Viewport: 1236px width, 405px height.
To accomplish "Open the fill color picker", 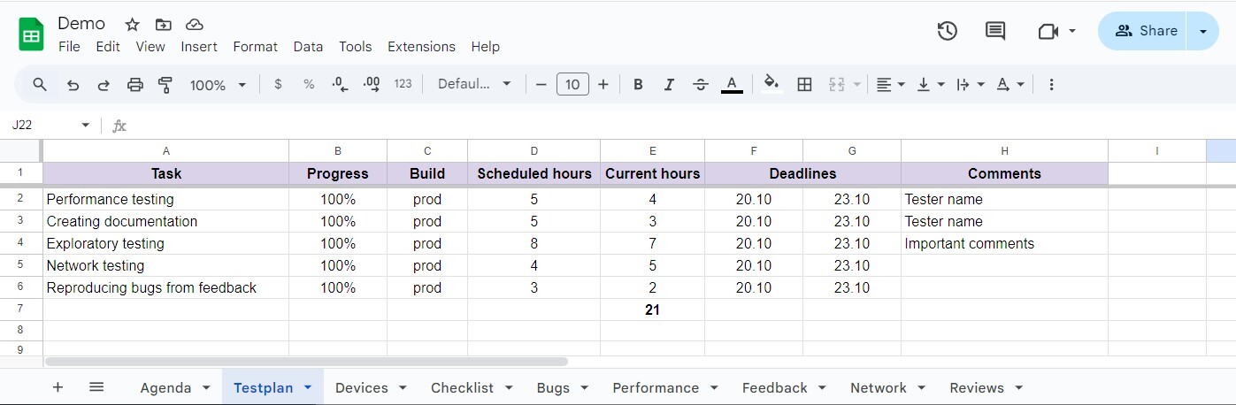I will coord(772,85).
